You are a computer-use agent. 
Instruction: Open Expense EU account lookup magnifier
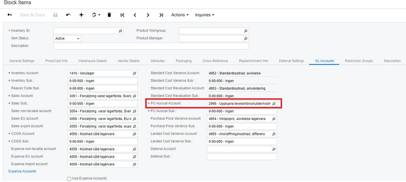pos(135,157)
